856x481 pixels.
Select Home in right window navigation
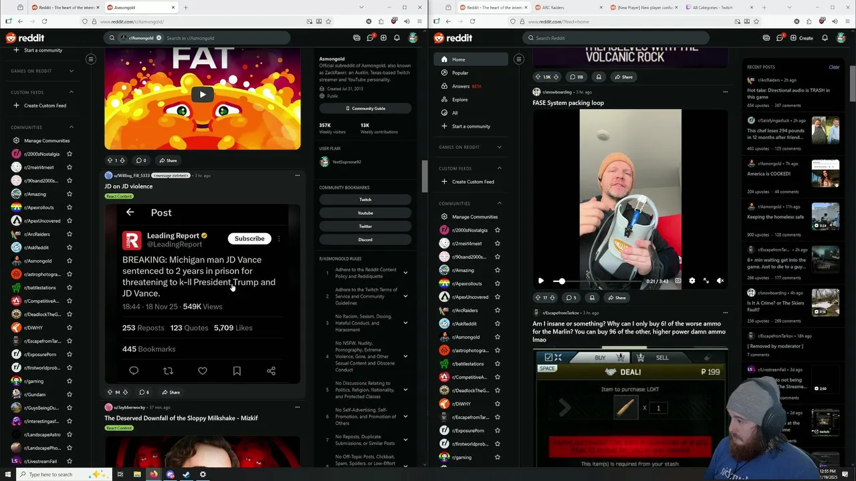[471, 59]
